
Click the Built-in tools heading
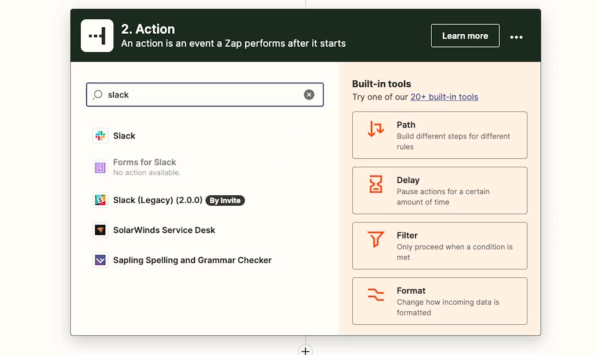[x=382, y=84]
